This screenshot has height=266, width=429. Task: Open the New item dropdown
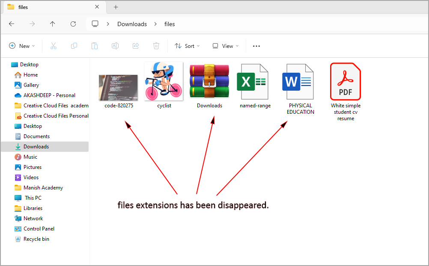click(22, 46)
